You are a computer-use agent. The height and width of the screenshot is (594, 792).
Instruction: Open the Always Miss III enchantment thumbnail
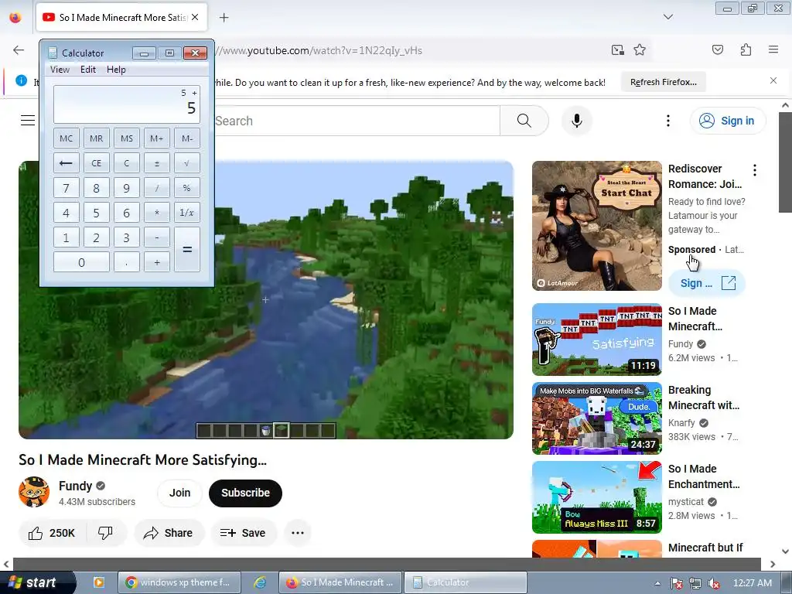tap(596, 497)
